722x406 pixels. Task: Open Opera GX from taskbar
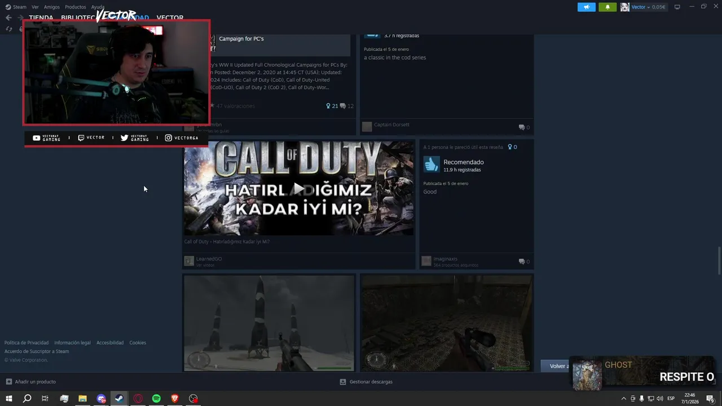[x=138, y=399]
